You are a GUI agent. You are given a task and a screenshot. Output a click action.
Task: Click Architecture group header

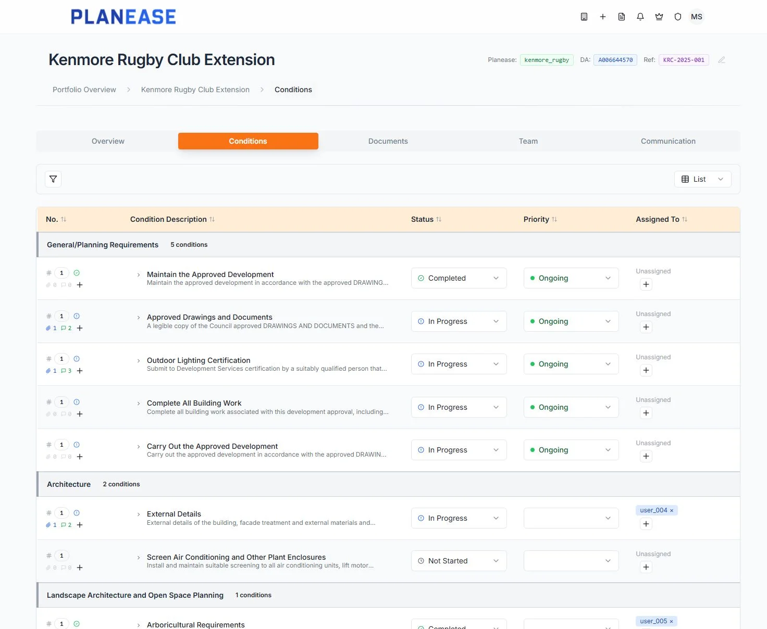[x=388, y=484]
